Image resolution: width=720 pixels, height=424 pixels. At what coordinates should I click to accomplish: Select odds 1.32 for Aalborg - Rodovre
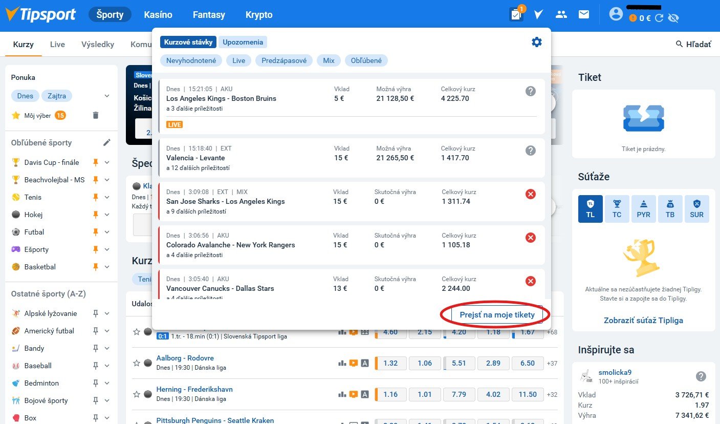click(x=390, y=363)
